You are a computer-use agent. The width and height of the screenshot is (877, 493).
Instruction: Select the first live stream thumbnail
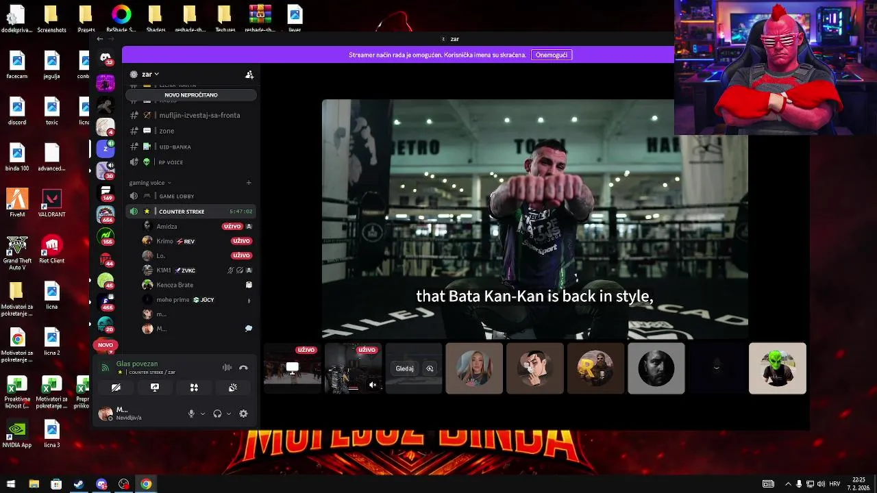[x=293, y=368]
